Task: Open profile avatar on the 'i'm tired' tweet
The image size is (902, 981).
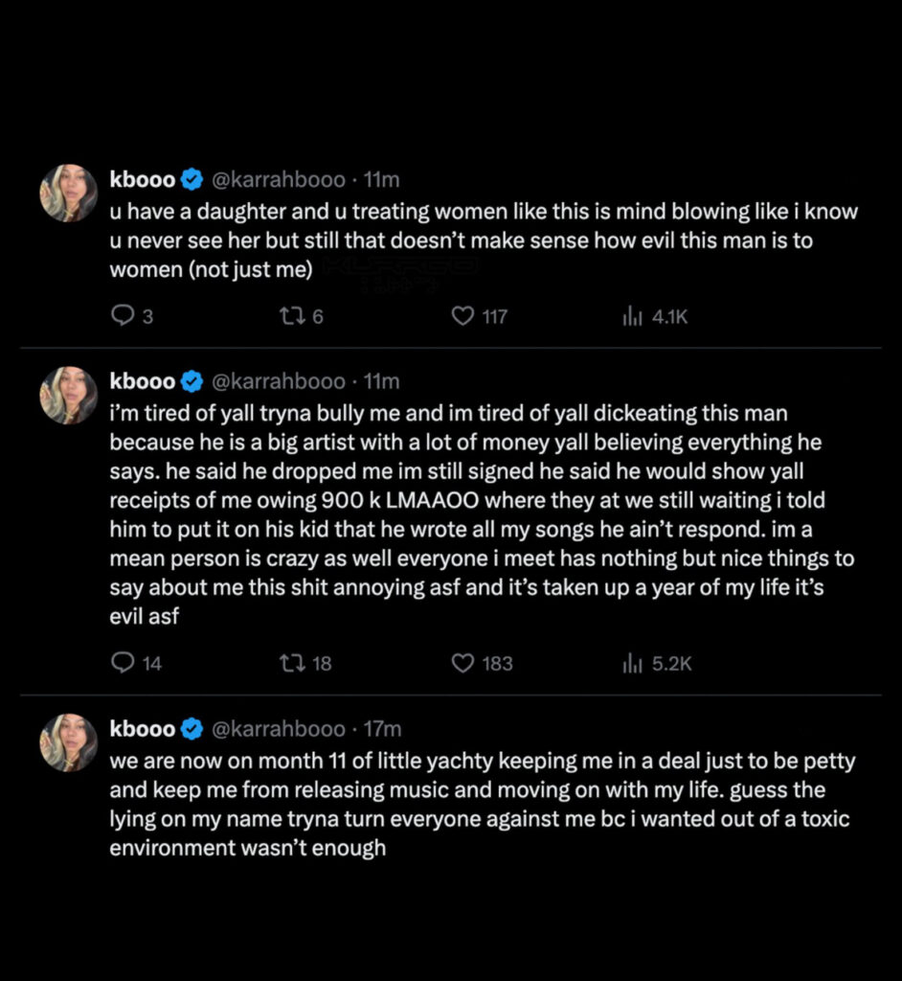Action: tap(68, 395)
